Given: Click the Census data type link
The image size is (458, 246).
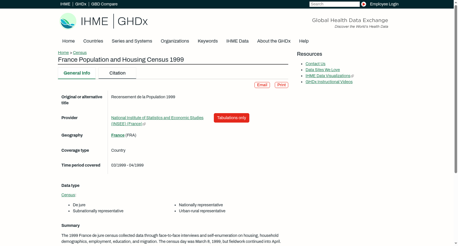Looking at the screenshot, I should 68,195.
